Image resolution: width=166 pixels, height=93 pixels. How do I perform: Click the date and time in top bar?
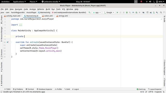(x=83, y=2)
